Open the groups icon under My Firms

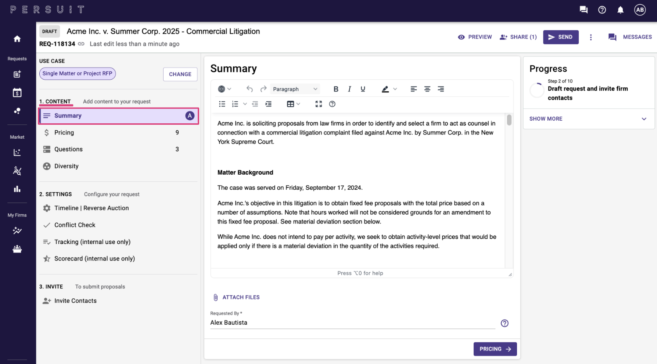17,249
